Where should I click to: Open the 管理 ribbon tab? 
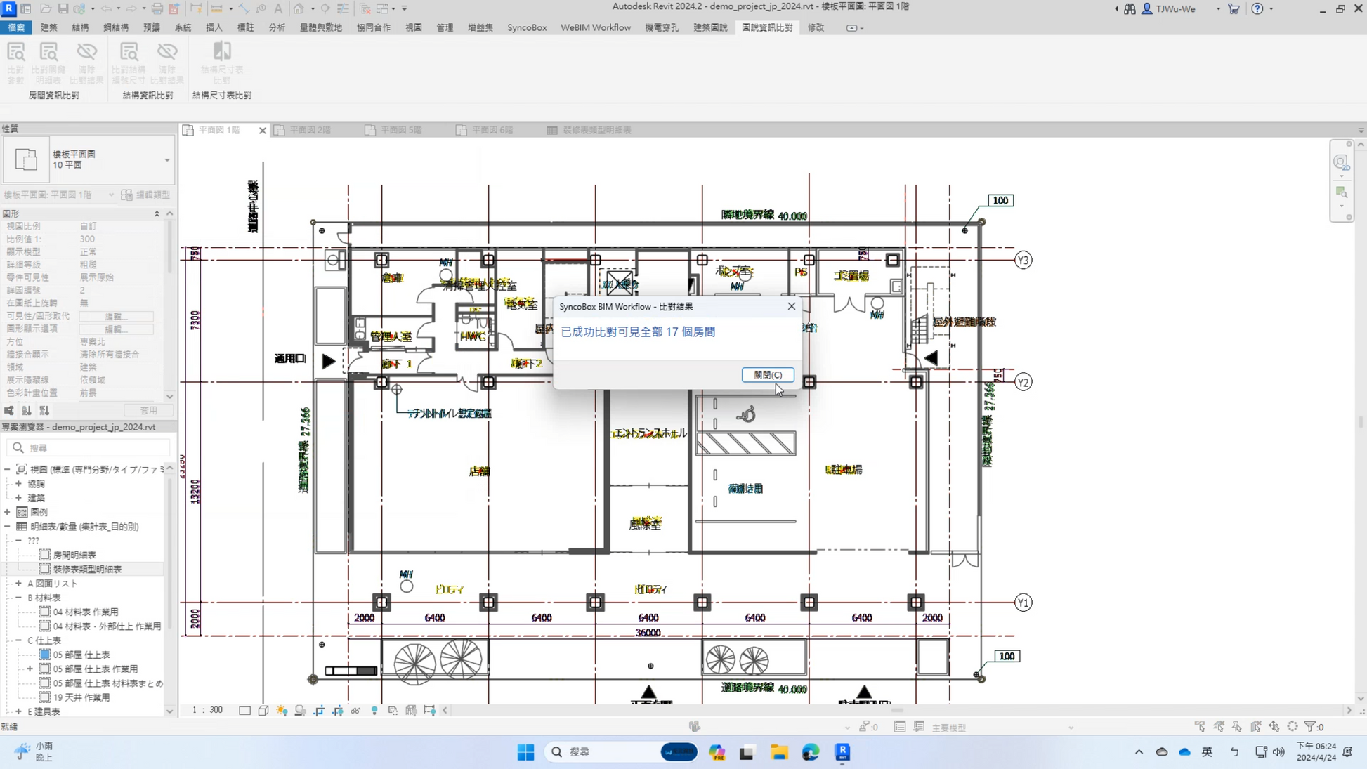pyautogui.click(x=445, y=27)
